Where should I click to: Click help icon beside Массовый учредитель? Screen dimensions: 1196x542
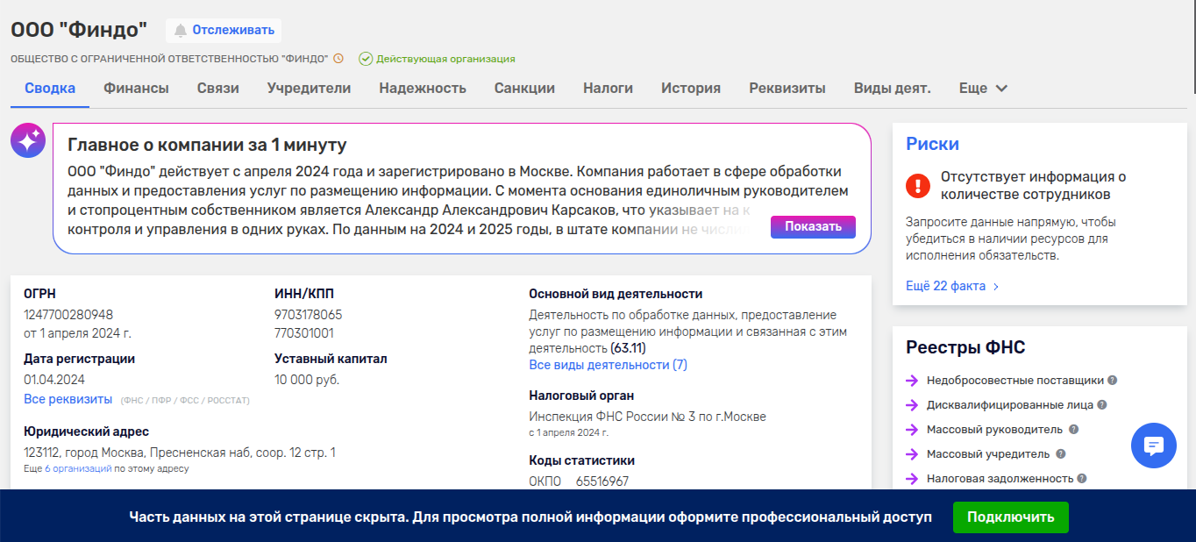[x=1061, y=454]
